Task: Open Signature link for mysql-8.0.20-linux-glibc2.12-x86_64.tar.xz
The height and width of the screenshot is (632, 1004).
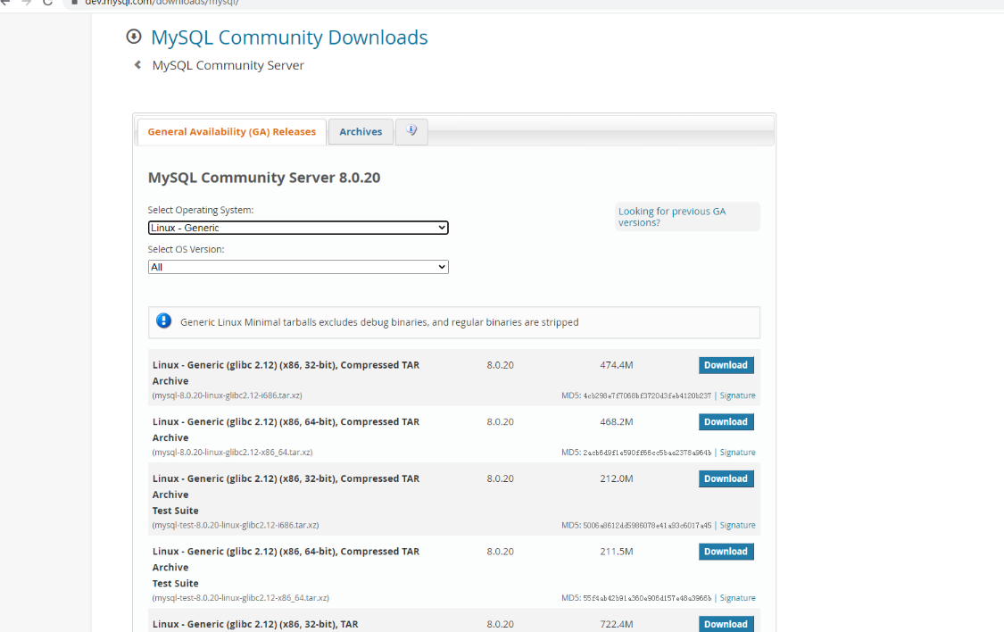Action: click(x=738, y=452)
